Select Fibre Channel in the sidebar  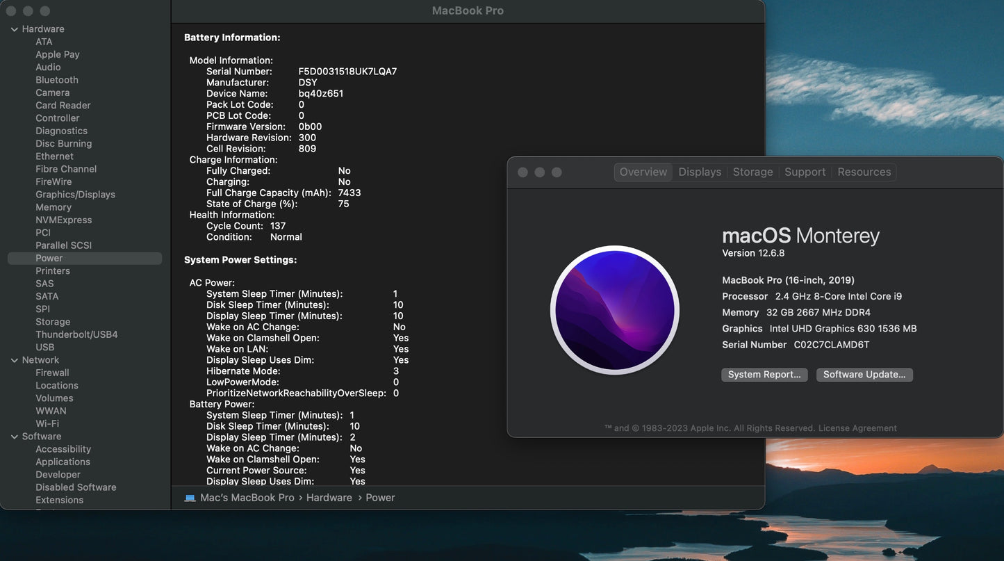point(66,169)
